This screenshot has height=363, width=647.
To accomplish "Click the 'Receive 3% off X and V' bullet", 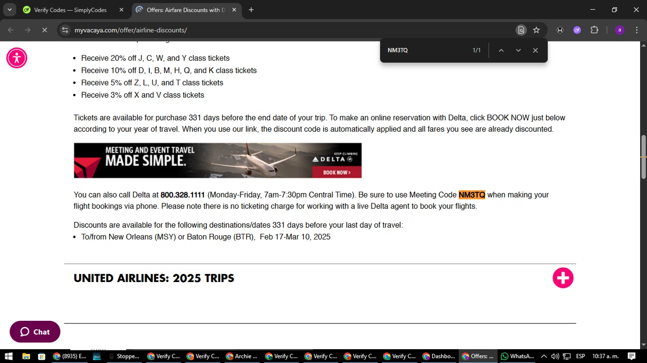I will [x=143, y=95].
